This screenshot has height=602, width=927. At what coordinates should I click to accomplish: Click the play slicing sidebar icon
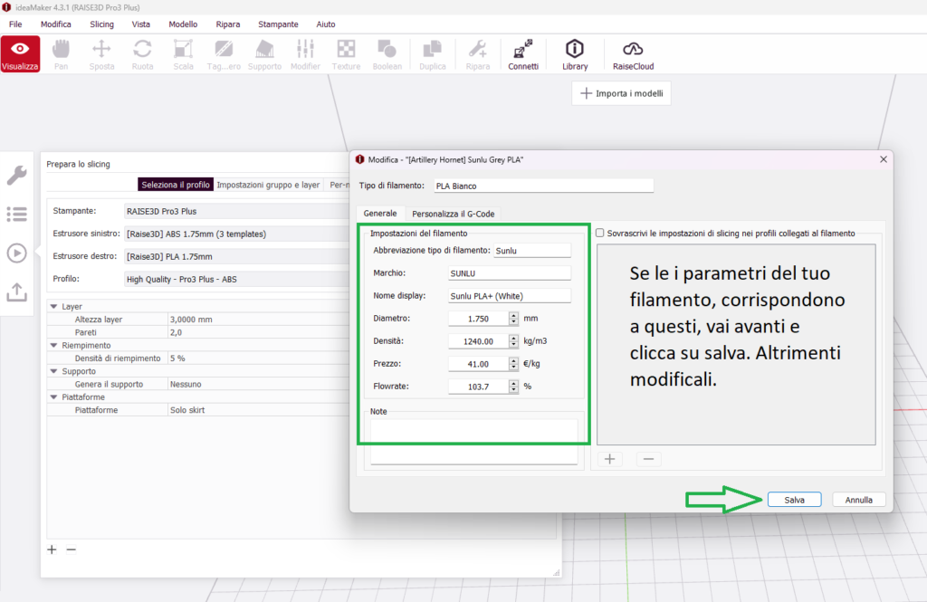tap(16, 253)
